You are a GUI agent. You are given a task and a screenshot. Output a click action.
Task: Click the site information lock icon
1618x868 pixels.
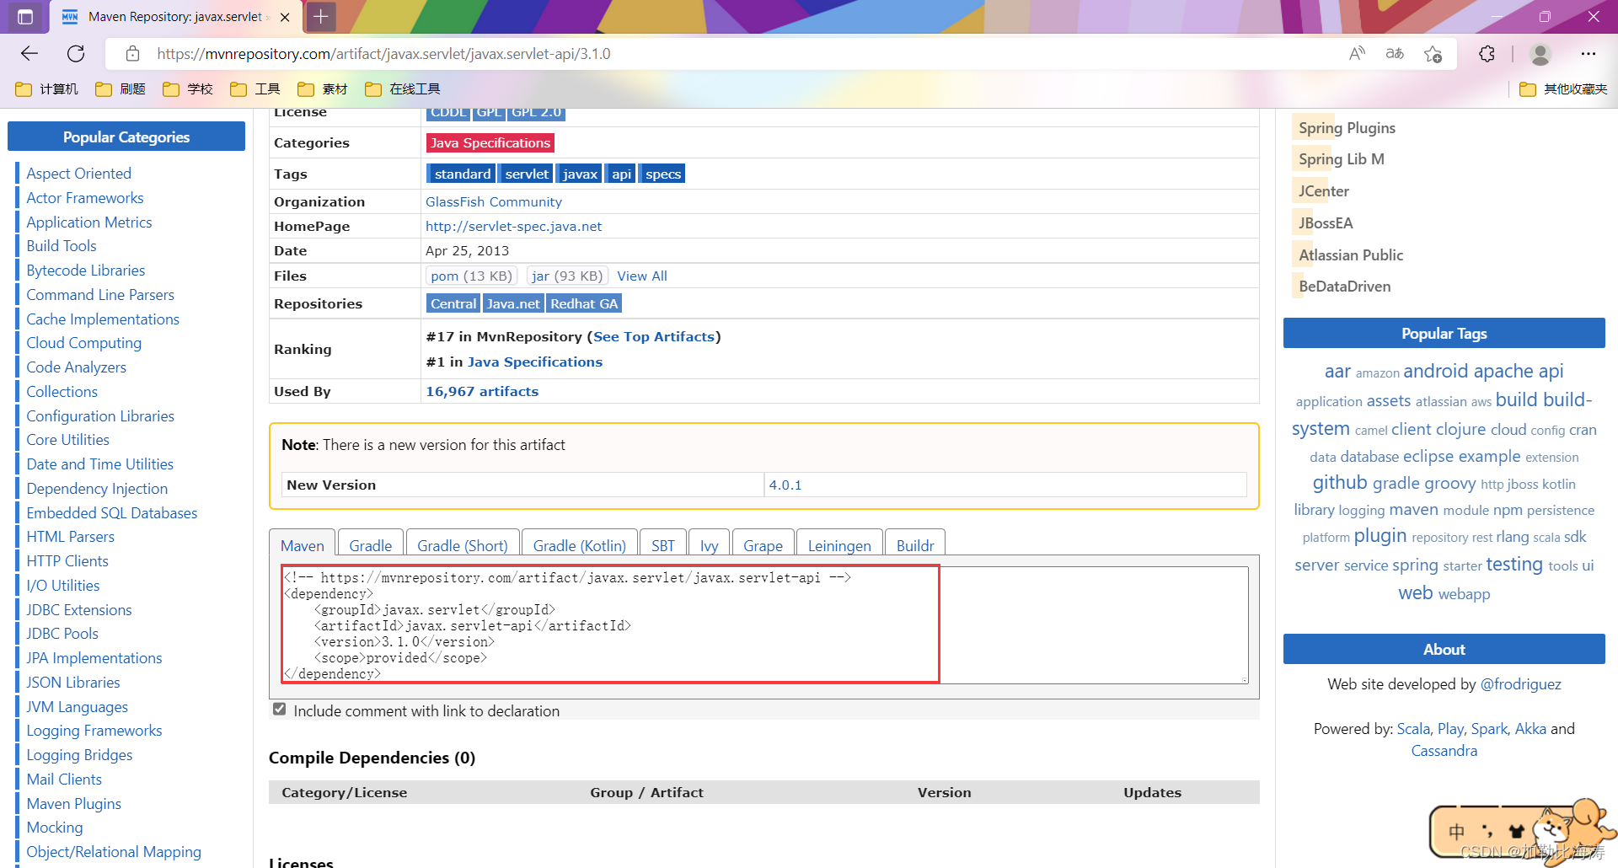[132, 53]
